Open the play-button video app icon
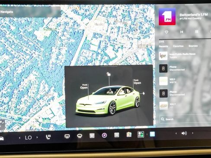This screenshot has width=211, height=158. 92,136
